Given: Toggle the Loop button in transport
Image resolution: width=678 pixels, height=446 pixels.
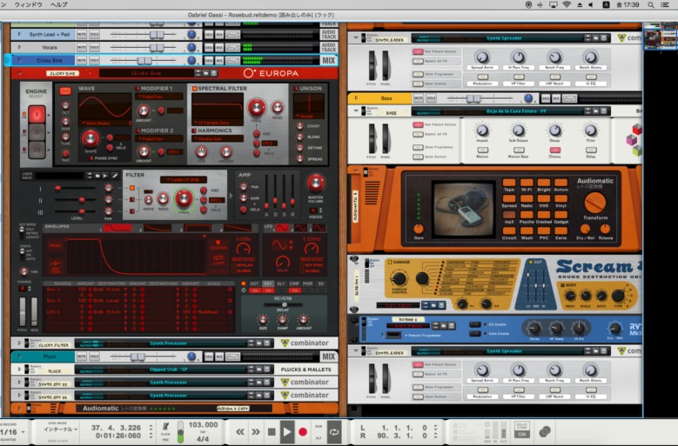Looking at the screenshot, I should pos(334,432).
